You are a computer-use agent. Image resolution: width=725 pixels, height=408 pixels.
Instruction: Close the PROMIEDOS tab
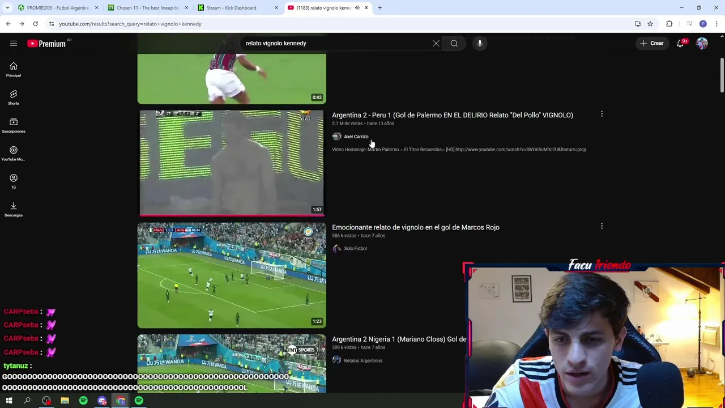point(96,8)
